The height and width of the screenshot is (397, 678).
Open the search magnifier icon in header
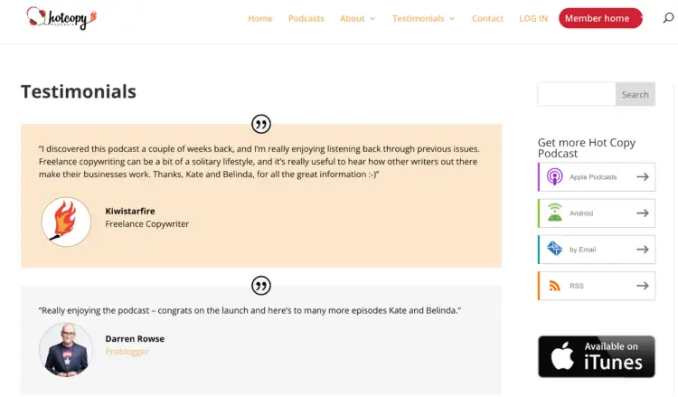tap(668, 18)
